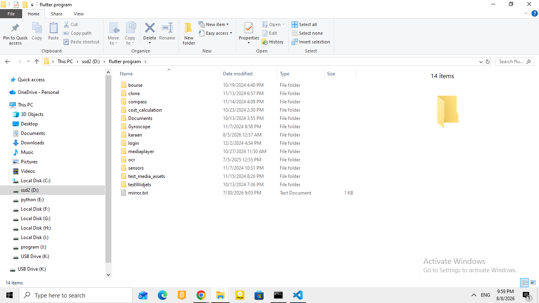Image resolution: width=539 pixels, height=303 pixels.
Task: Open Microsoft Edge from the taskbar
Action: pos(163,295)
